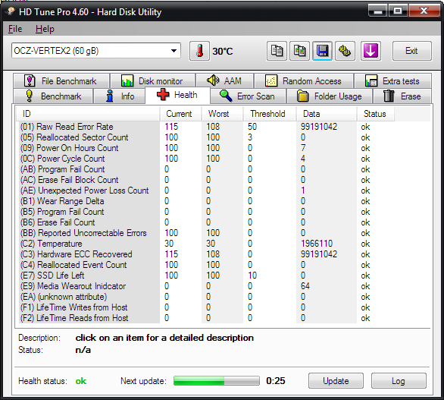Switch to the Folder Usage tab

pyautogui.click(x=330, y=96)
